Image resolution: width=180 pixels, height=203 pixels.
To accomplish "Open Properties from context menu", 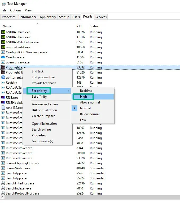I will [x=47, y=135].
